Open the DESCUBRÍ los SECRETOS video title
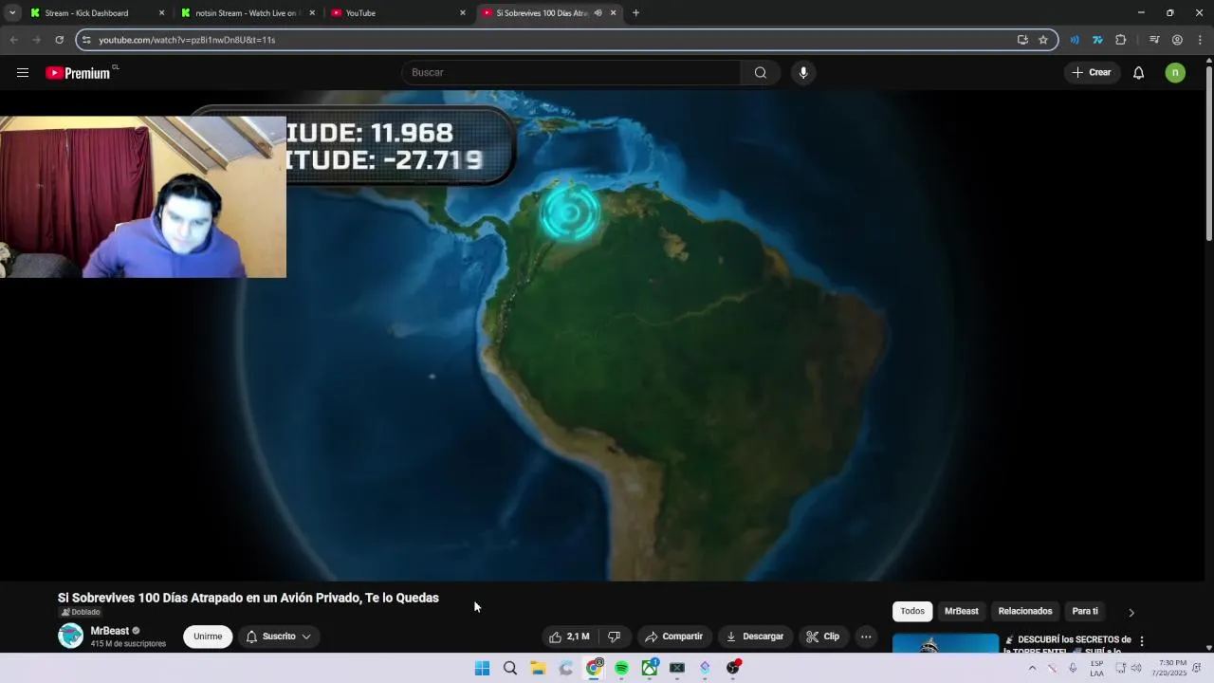 (x=1069, y=644)
